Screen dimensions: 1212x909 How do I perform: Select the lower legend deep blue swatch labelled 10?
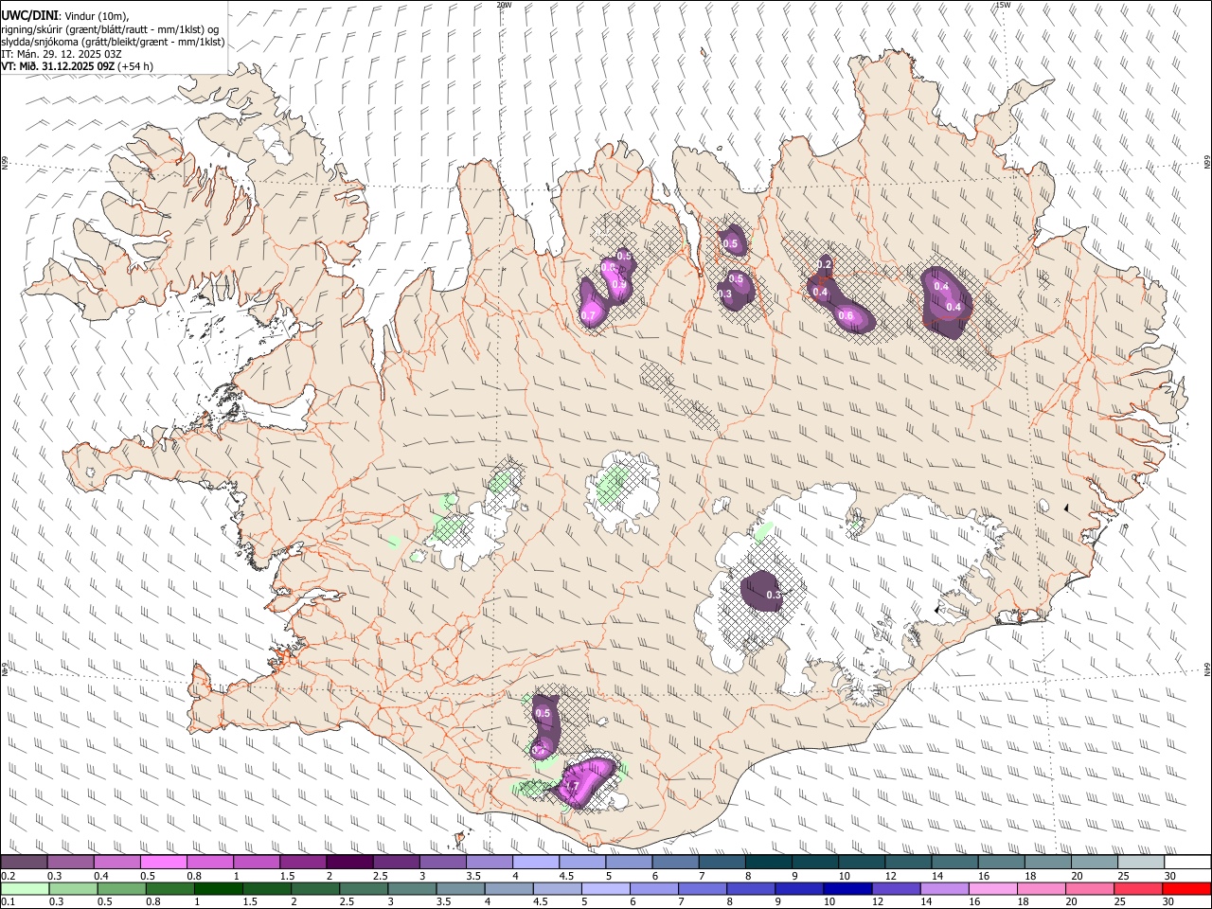[846, 888]
